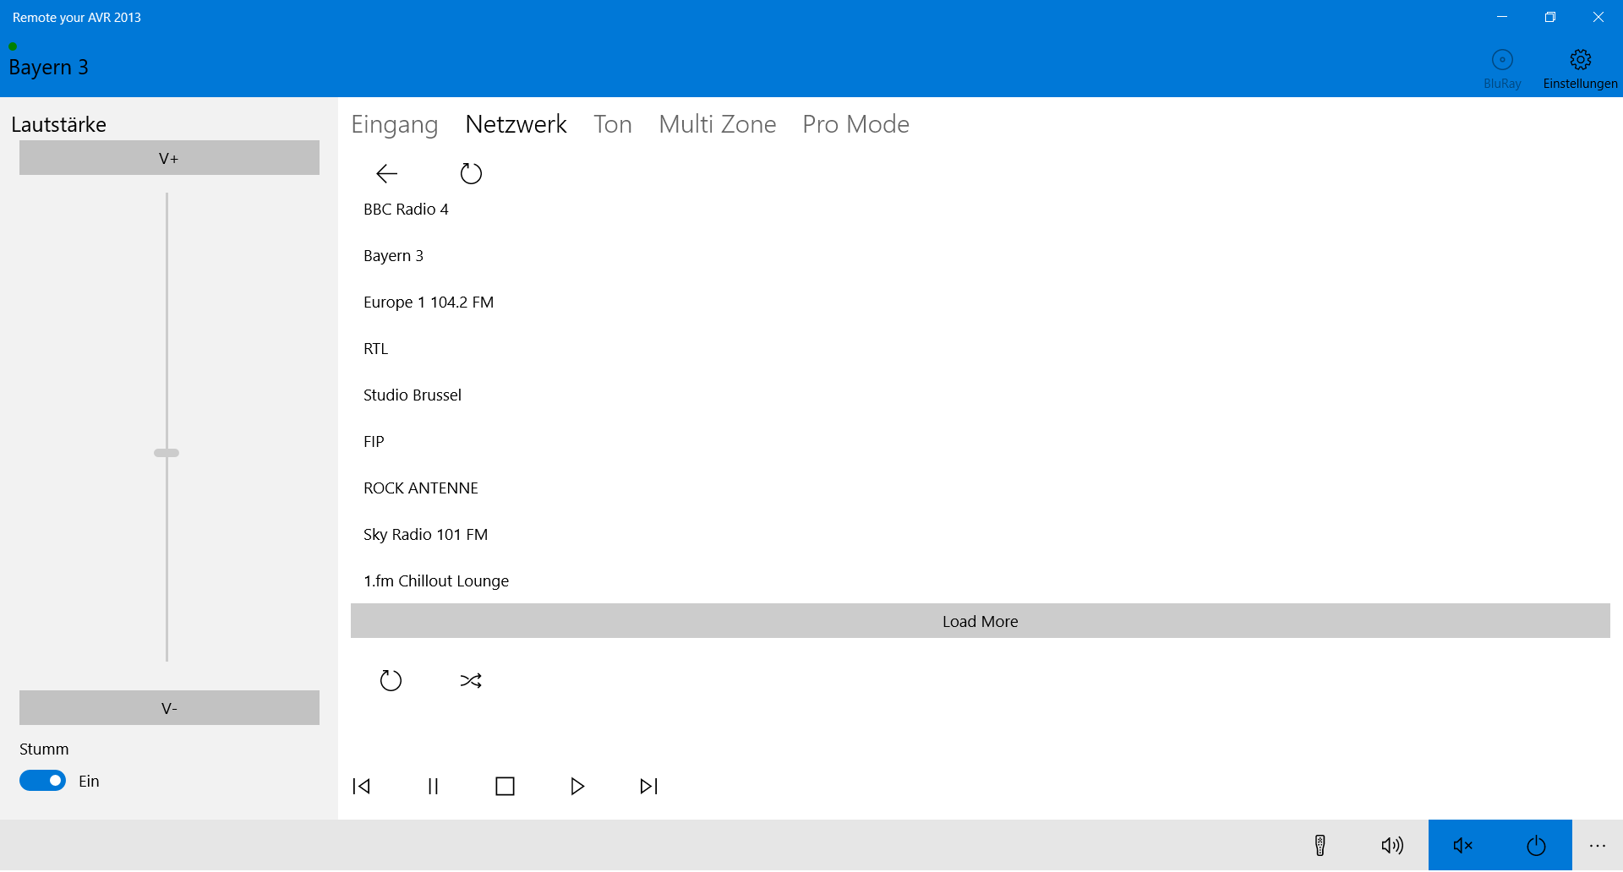The height and width of the screenshot is (872, 1623).
Task: Close the Remote your AVR 2013 window
Action: [x=1598, y=17]
